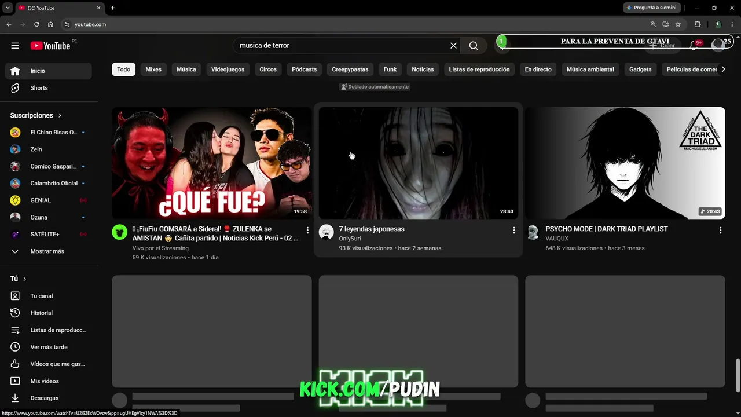Screen dimensions: 741x417
Task: Open El Chino Risas subscription channel
Action: 49,132
